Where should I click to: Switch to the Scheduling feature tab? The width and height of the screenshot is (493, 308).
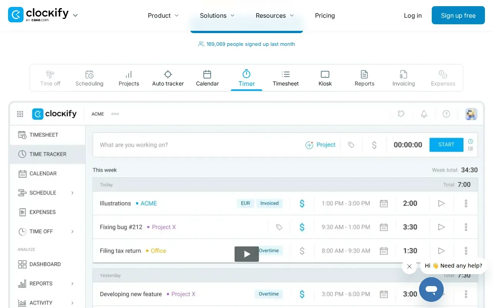[x=89, y=78]
